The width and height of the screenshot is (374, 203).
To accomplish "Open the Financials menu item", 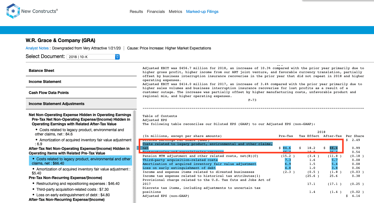I will (x=156, y=12).
